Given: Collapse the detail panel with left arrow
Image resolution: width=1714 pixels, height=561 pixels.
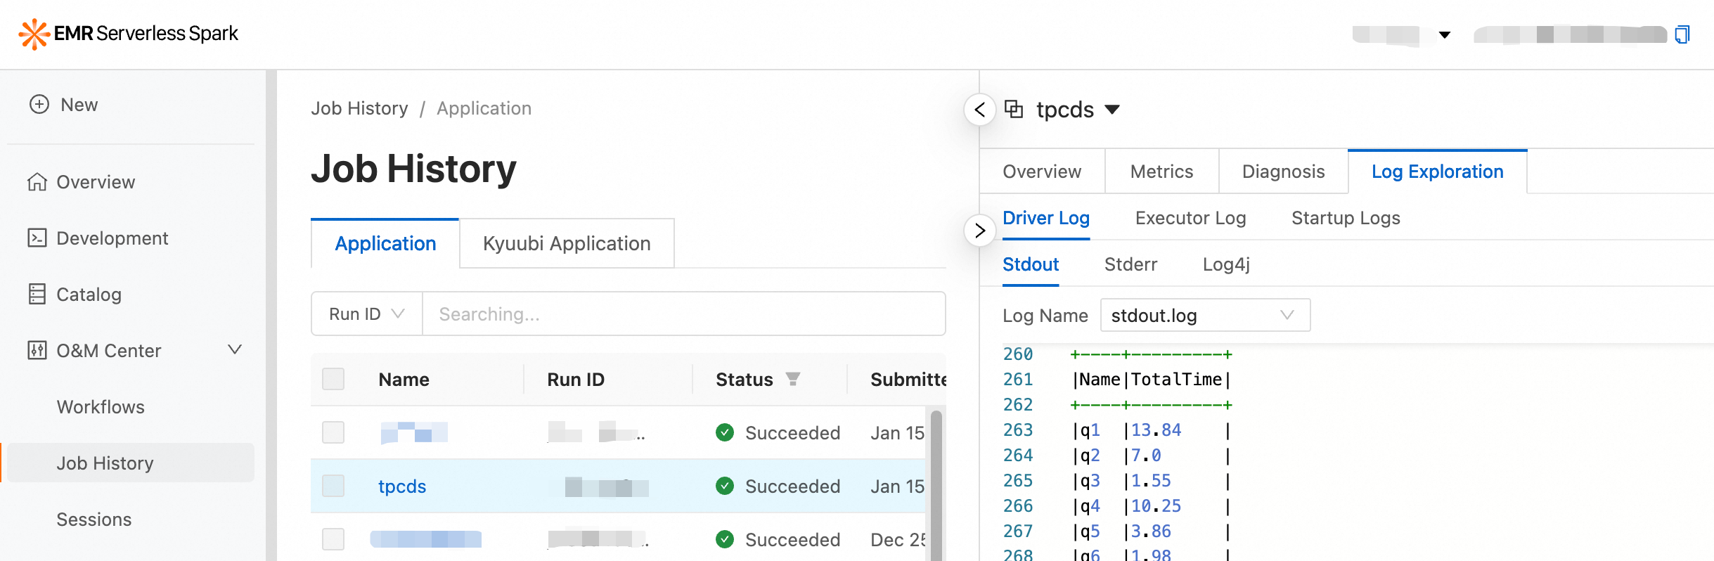Looking at the screenshot, I should (980, 110).
